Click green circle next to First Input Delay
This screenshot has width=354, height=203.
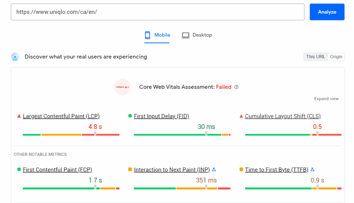(130, 116)
